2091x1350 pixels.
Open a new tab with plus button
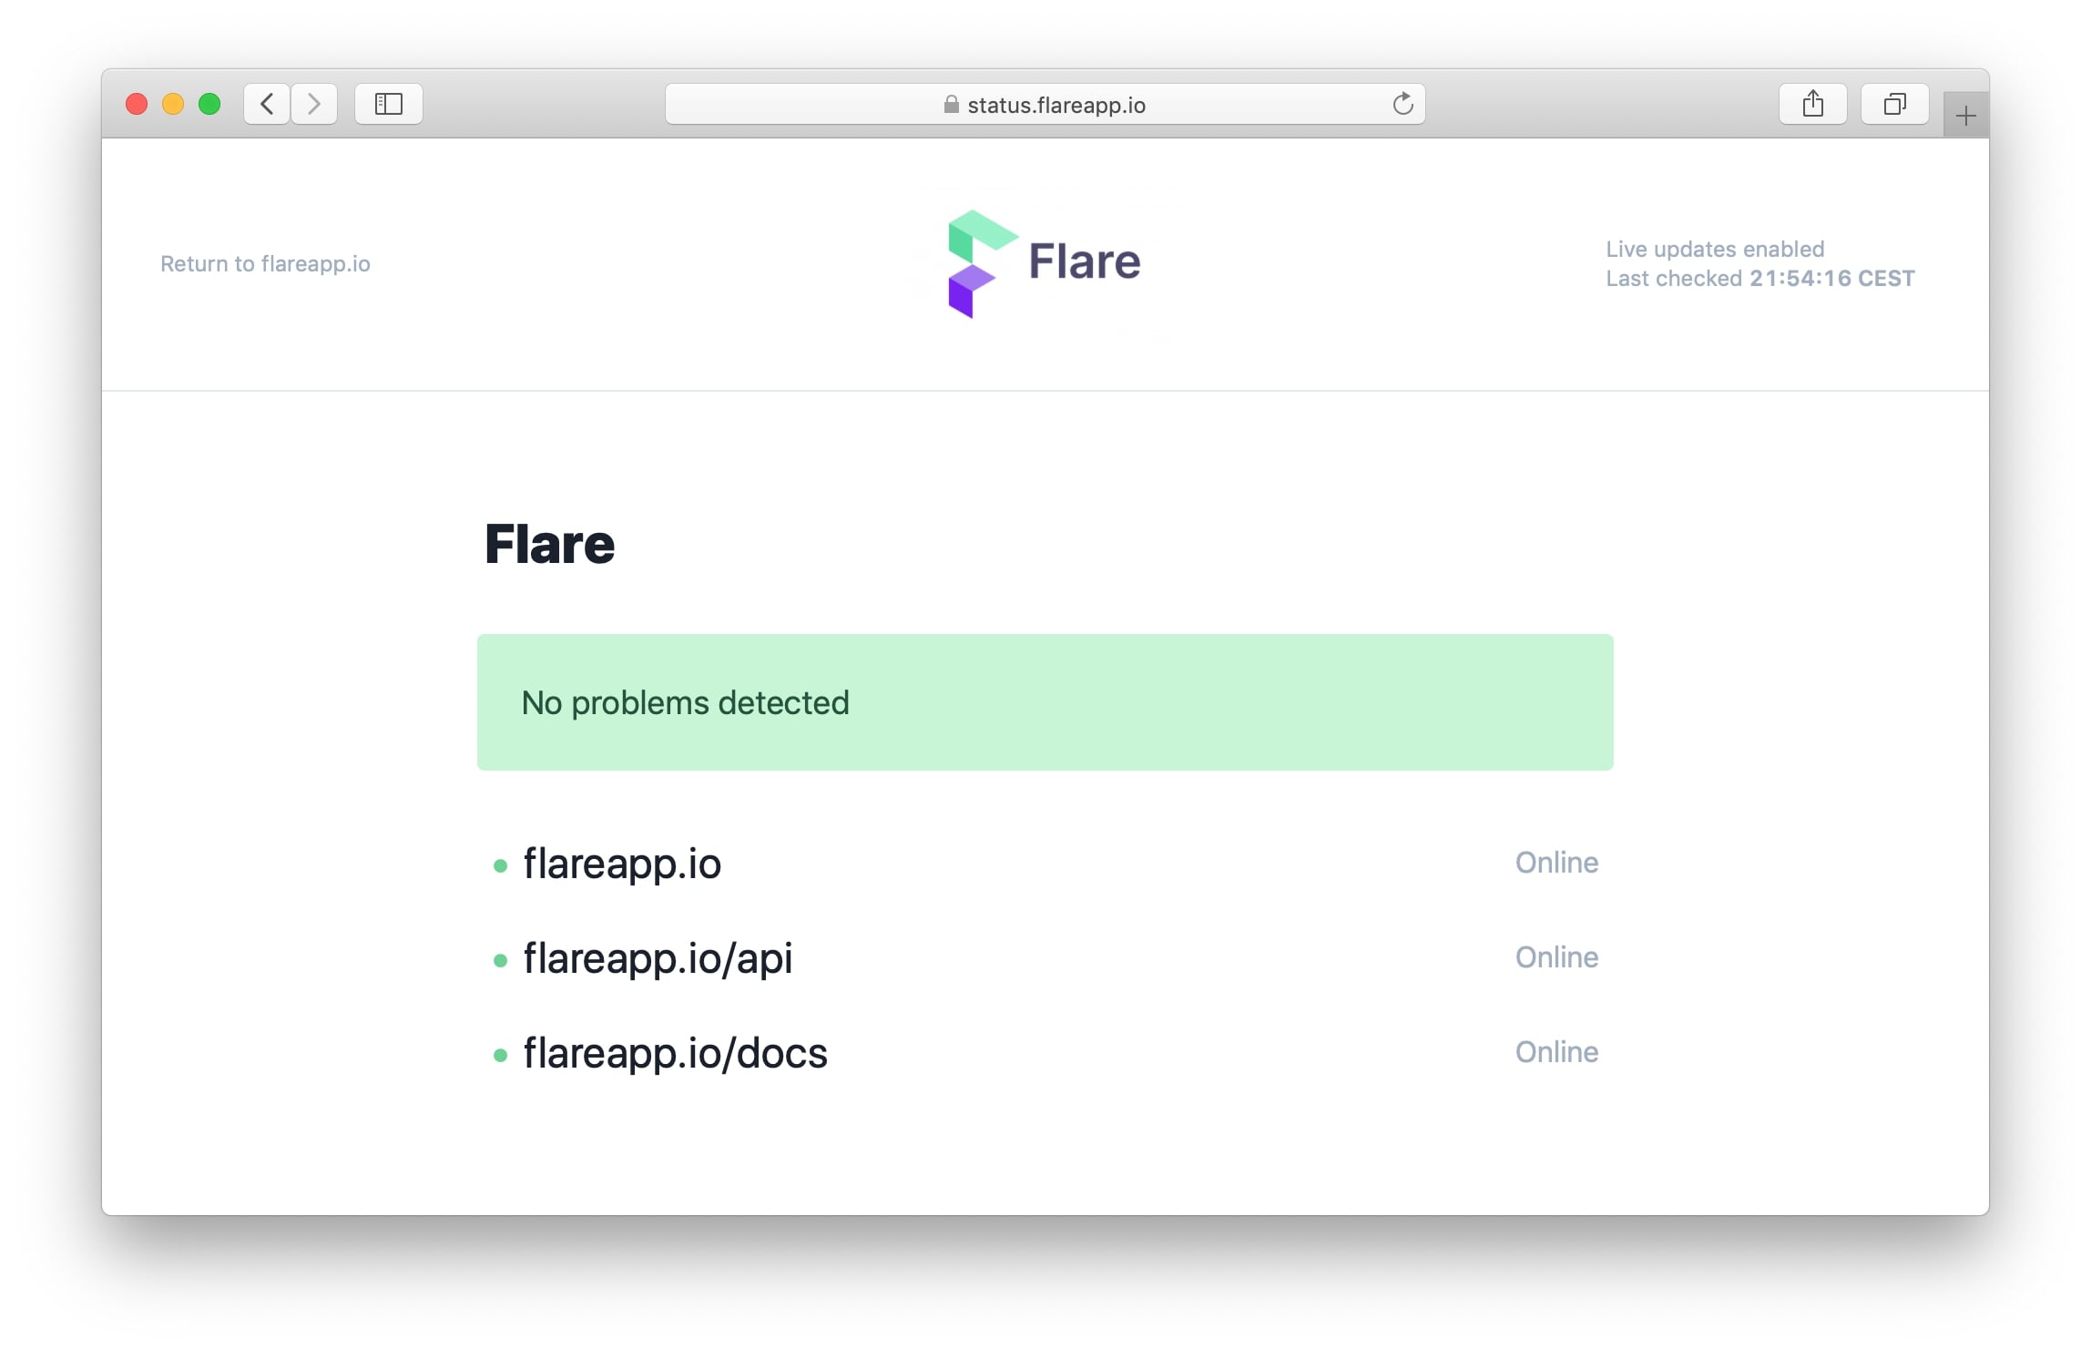[x=1965, y=116]
